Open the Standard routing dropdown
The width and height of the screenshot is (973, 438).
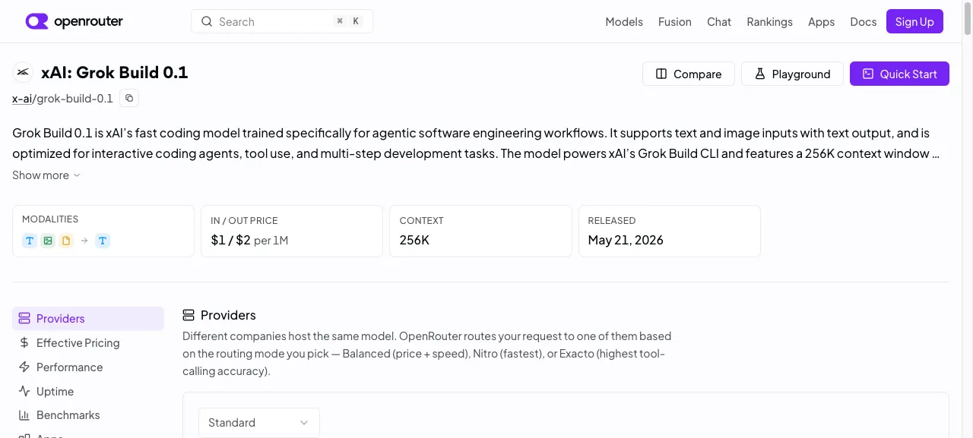pyautogui.click(x=259, y=423)
